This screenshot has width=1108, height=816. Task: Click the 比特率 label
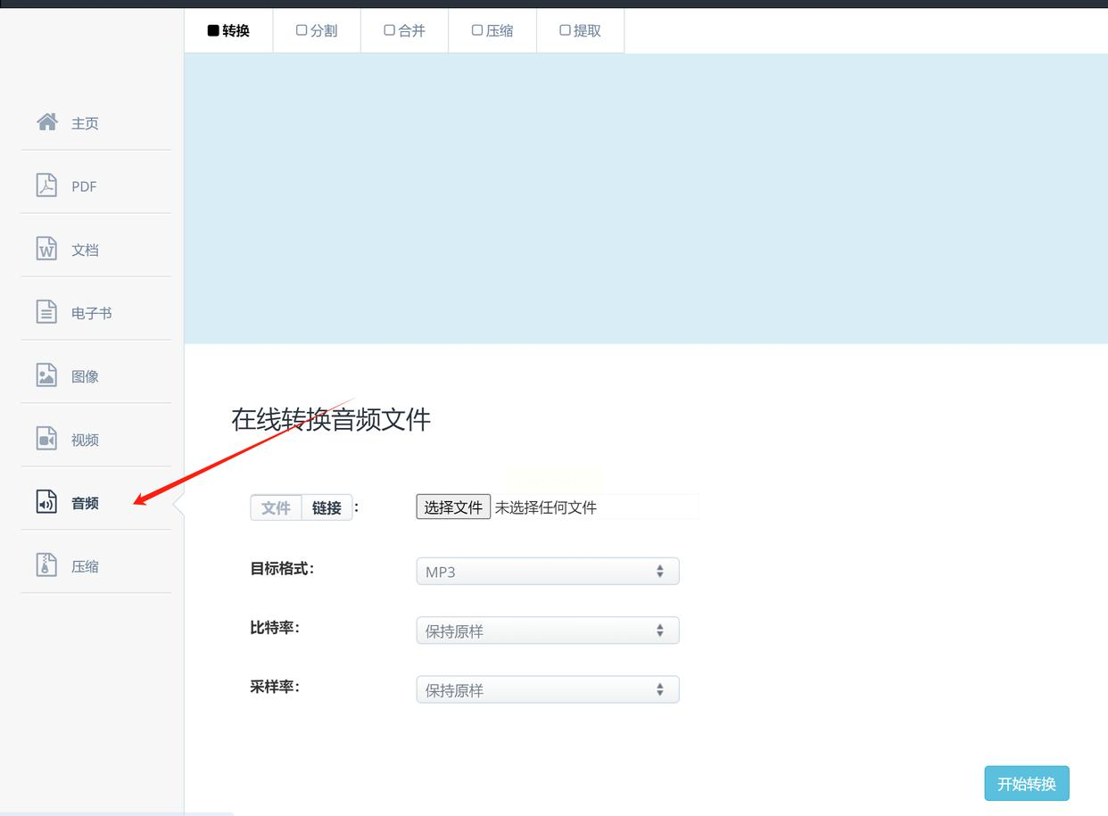coord(275,627)
